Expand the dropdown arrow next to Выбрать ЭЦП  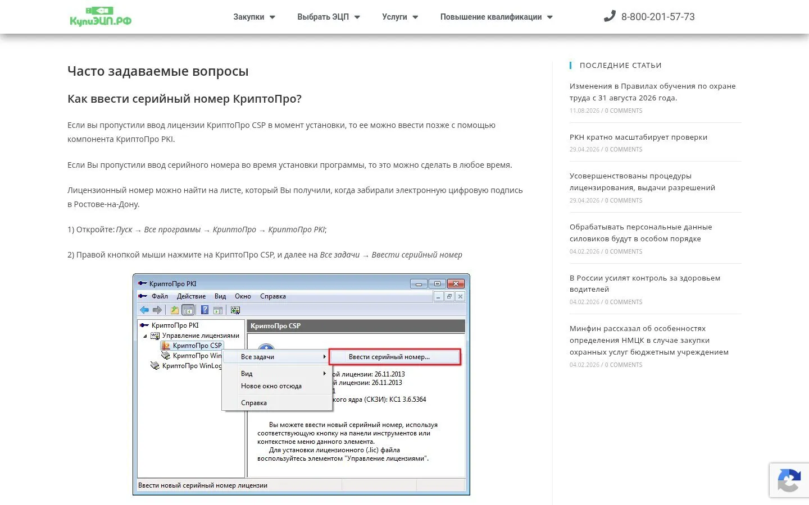click(357, 17)
